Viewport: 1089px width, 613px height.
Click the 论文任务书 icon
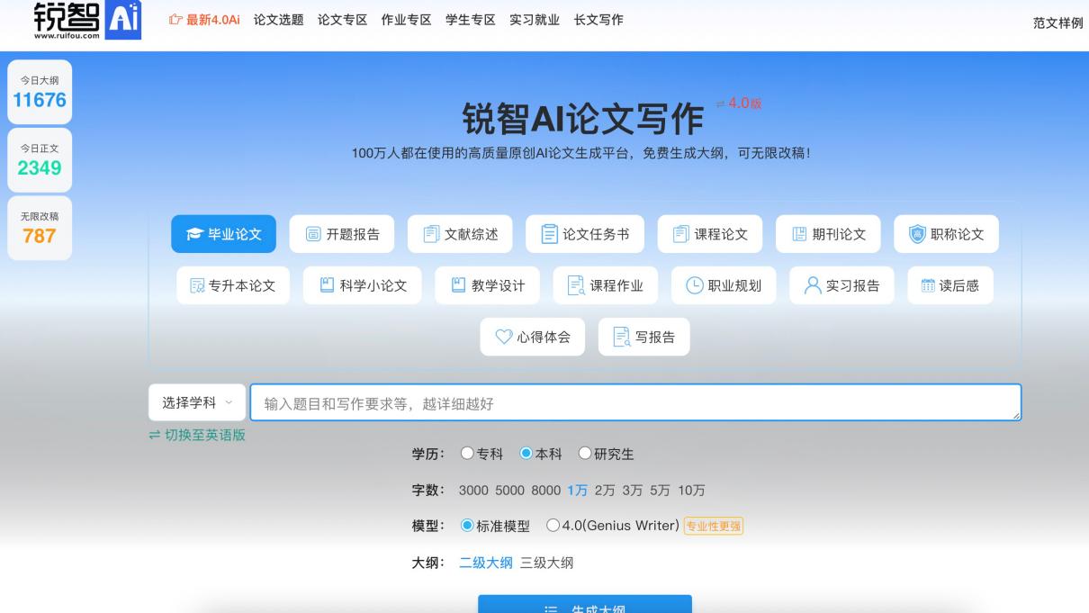(549, 234)
